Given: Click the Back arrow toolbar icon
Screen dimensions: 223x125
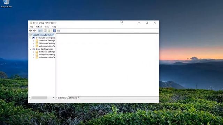Looking at the screenshot, I should click(x=30, y=31).
